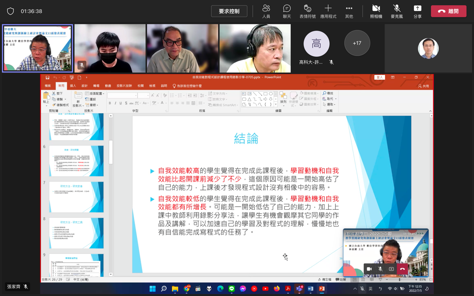474x296 pixels.
Task: Click the Save icon in PowerPoint title bar
Action: (x=47, y=78)
